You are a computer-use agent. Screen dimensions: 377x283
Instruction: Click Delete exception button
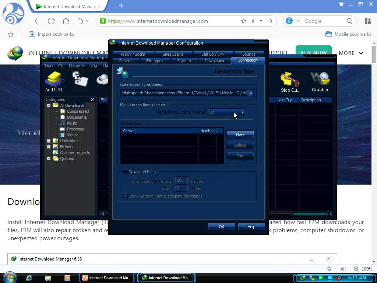pos(240,145)
